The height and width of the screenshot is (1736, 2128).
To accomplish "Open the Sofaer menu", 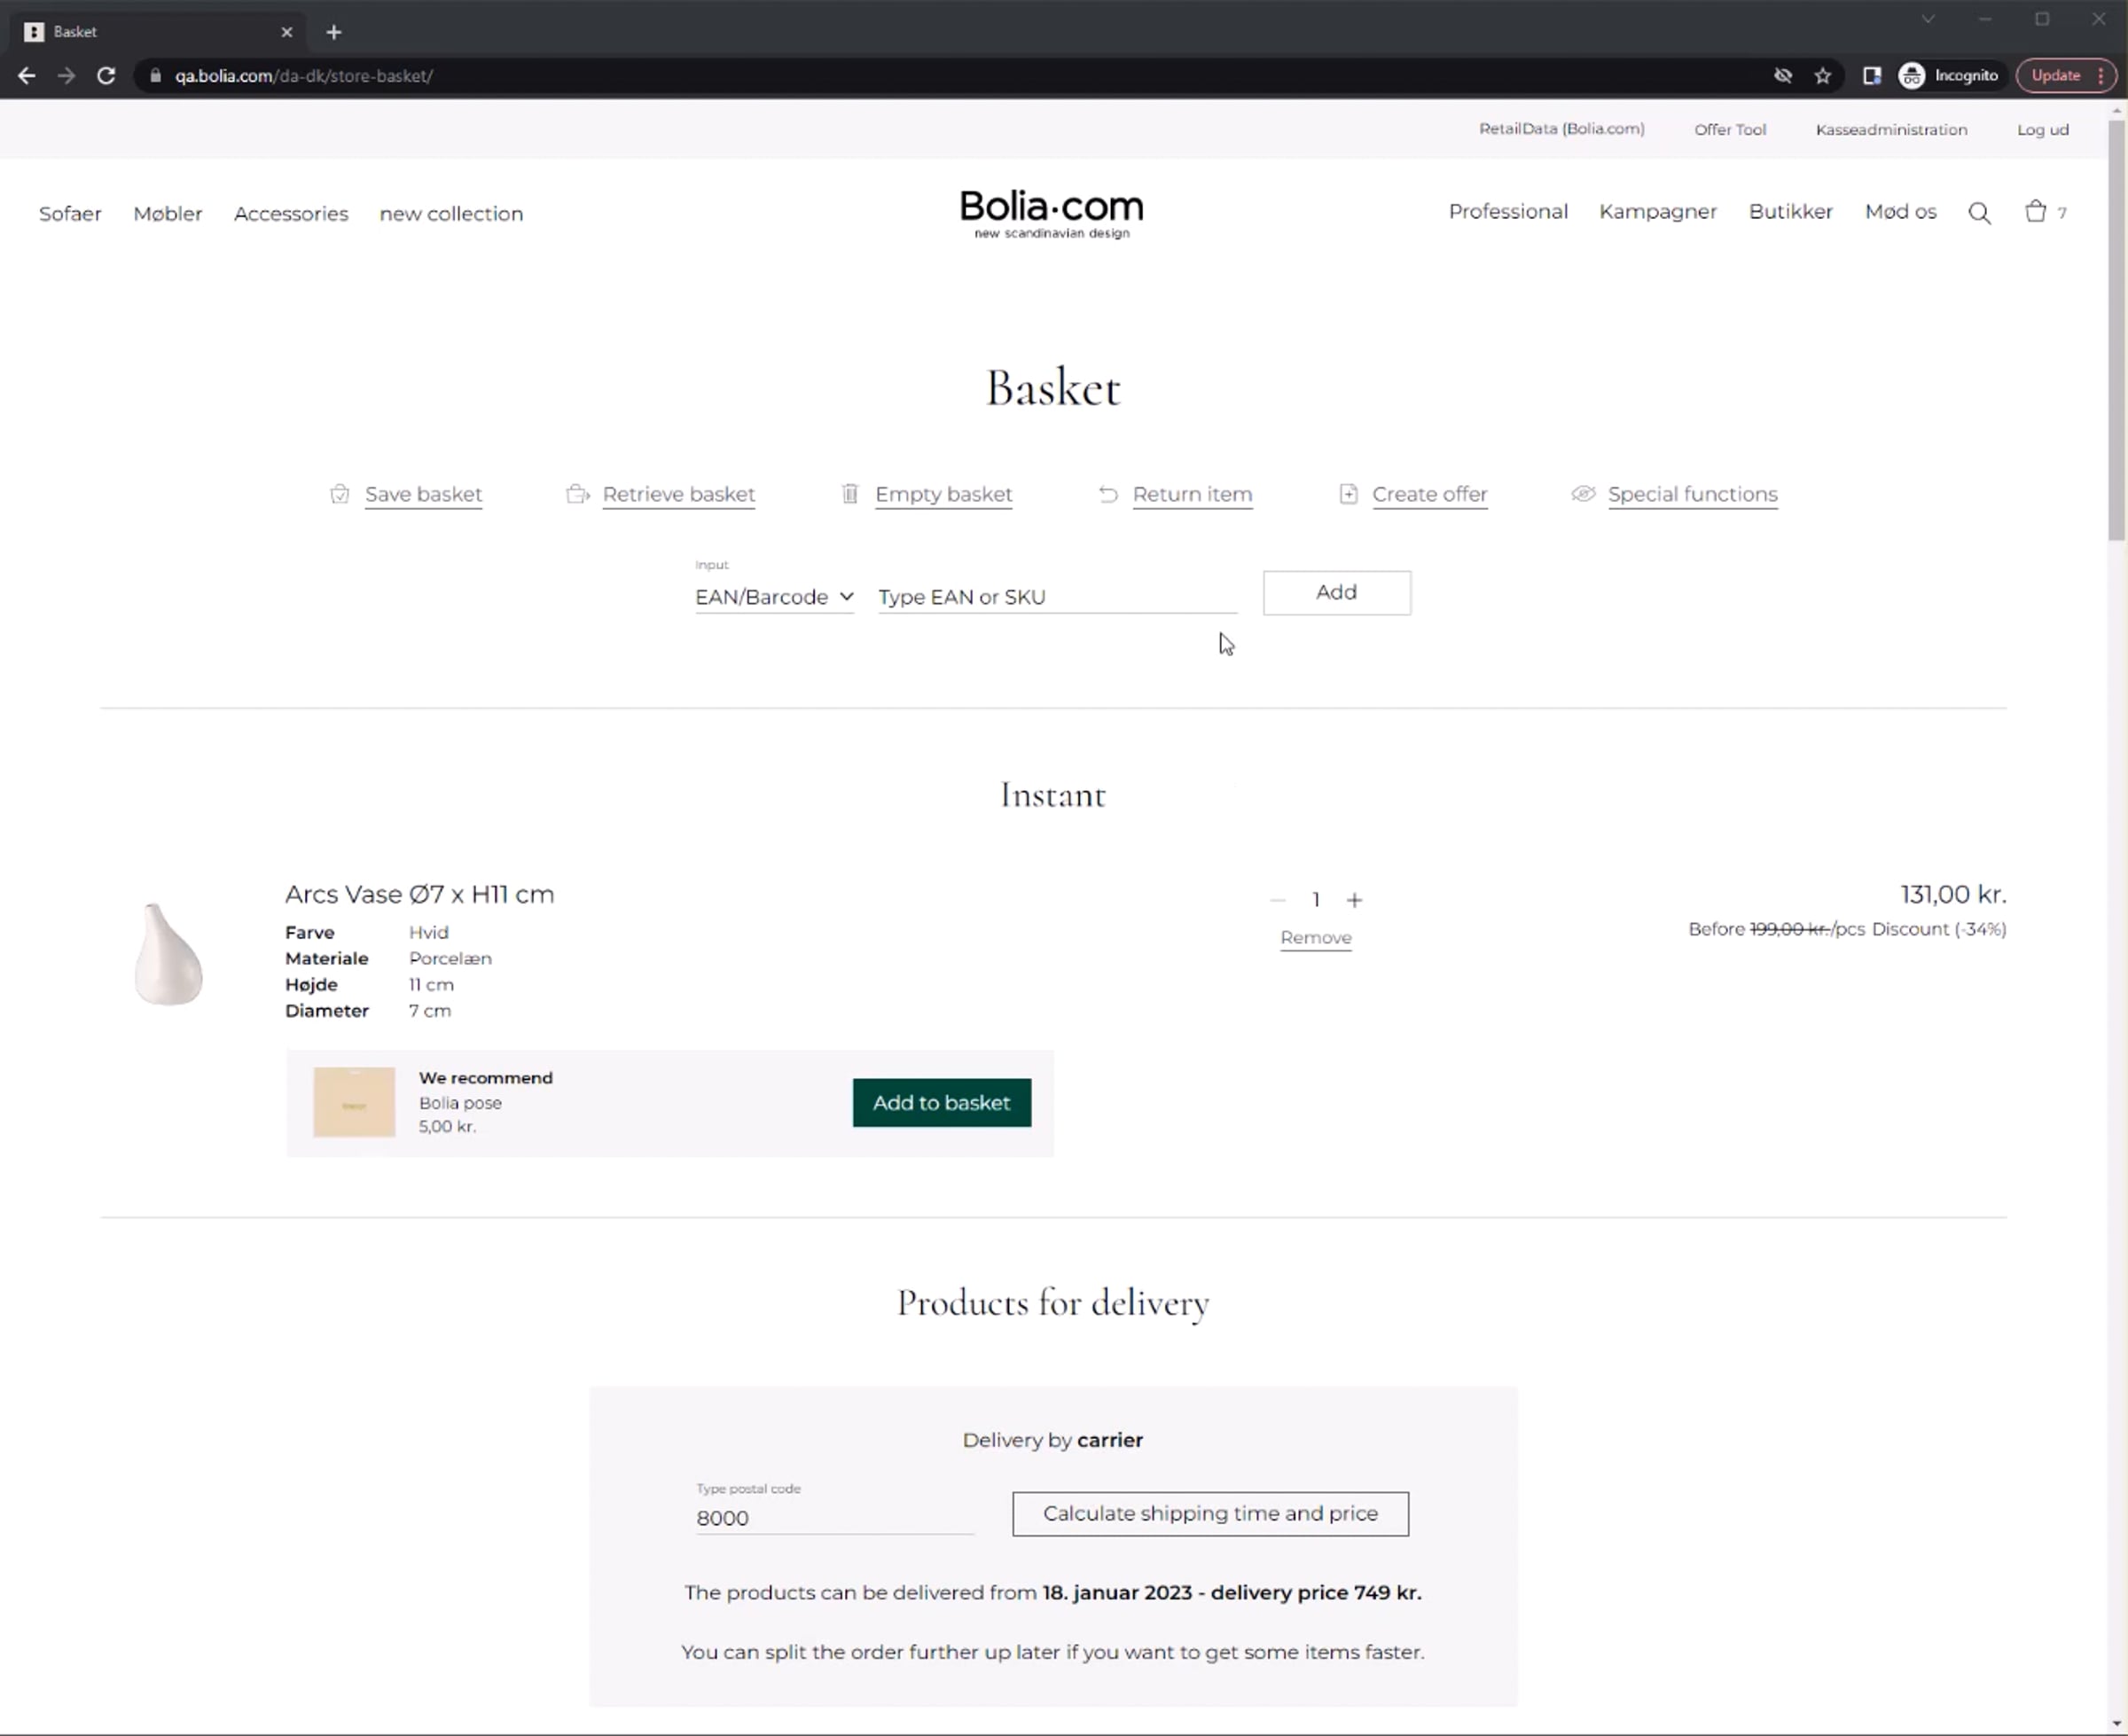I will tap(70, 214).
